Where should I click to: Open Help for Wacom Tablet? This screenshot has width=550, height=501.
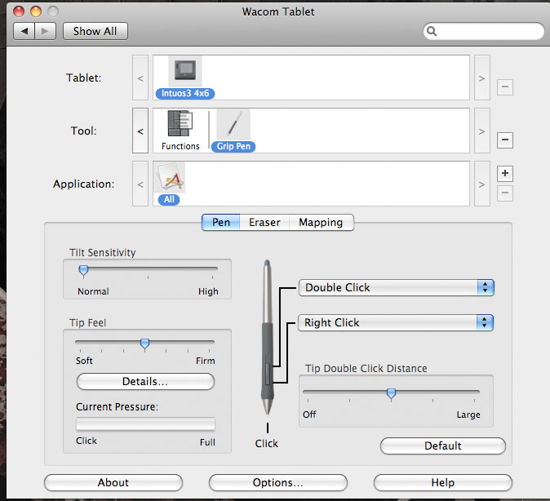[443, 483]
